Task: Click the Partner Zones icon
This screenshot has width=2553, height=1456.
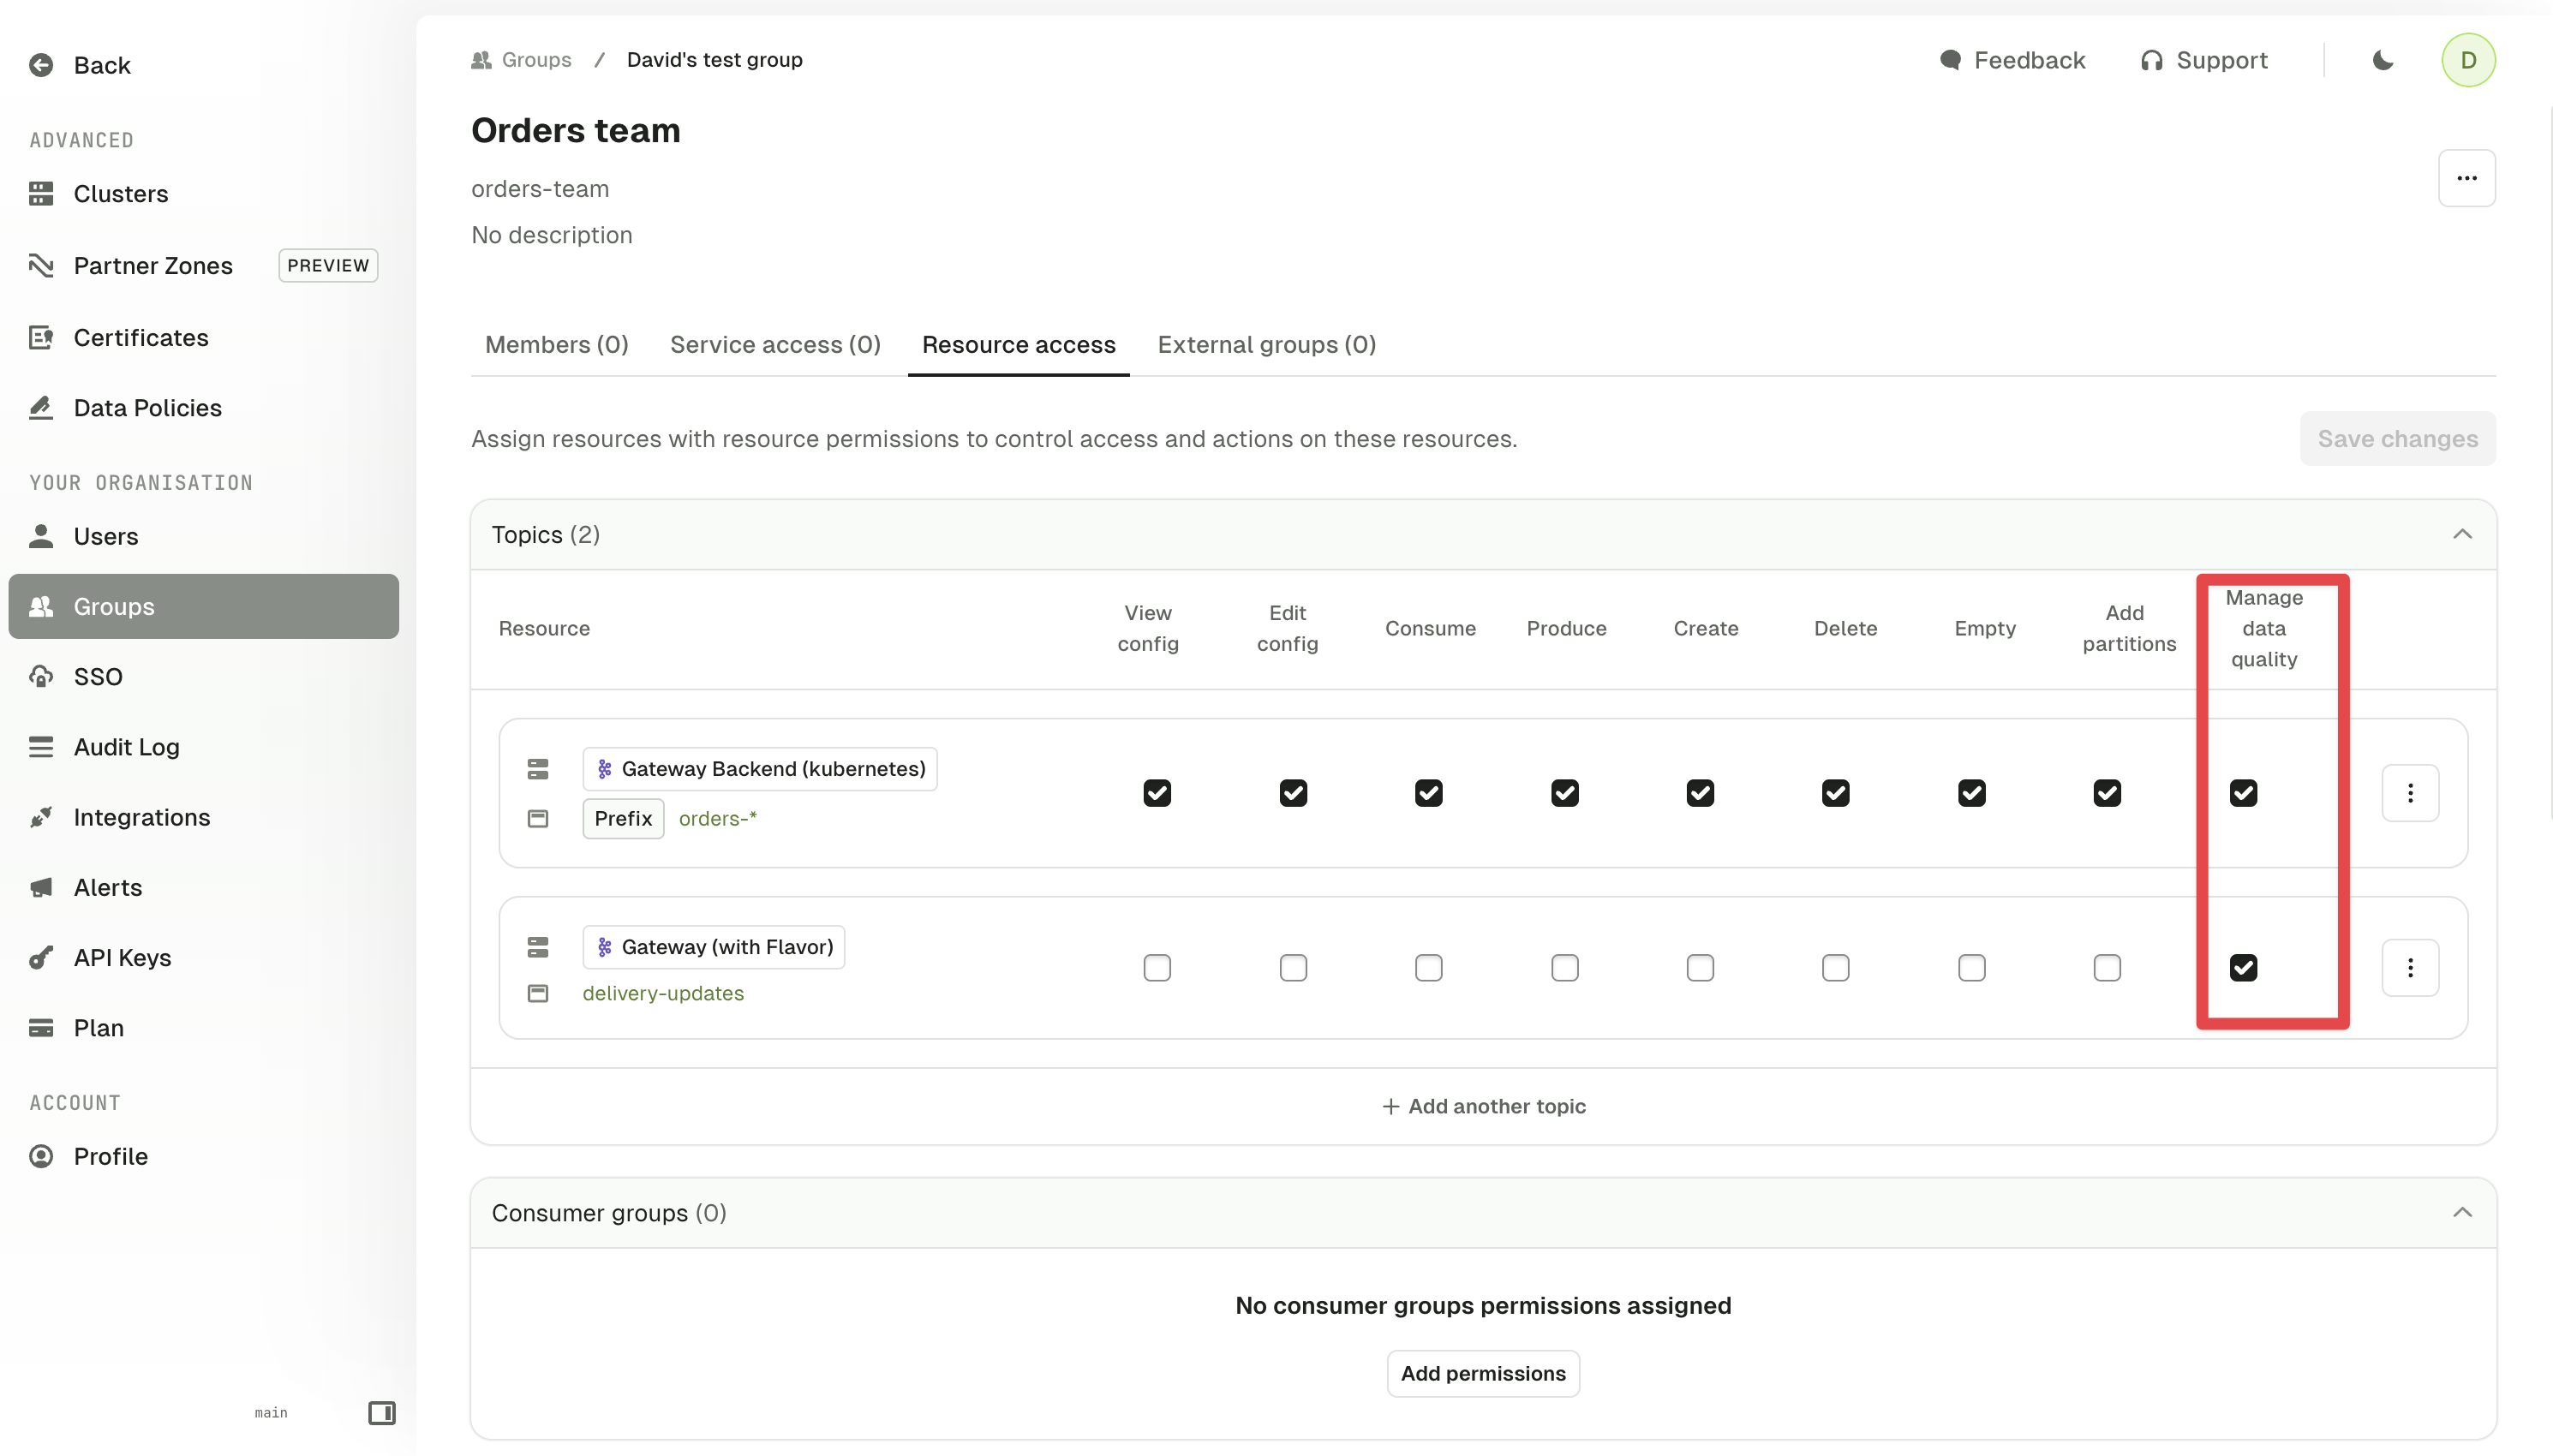Action: coord(41,265)
